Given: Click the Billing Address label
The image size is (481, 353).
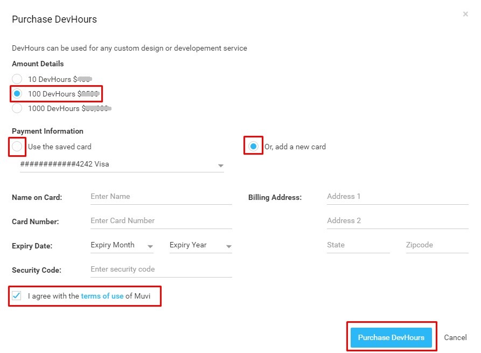Looking at the screenshot, I should pos(275,197).
